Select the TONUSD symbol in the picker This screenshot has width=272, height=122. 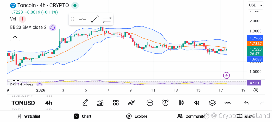[23, 103]
